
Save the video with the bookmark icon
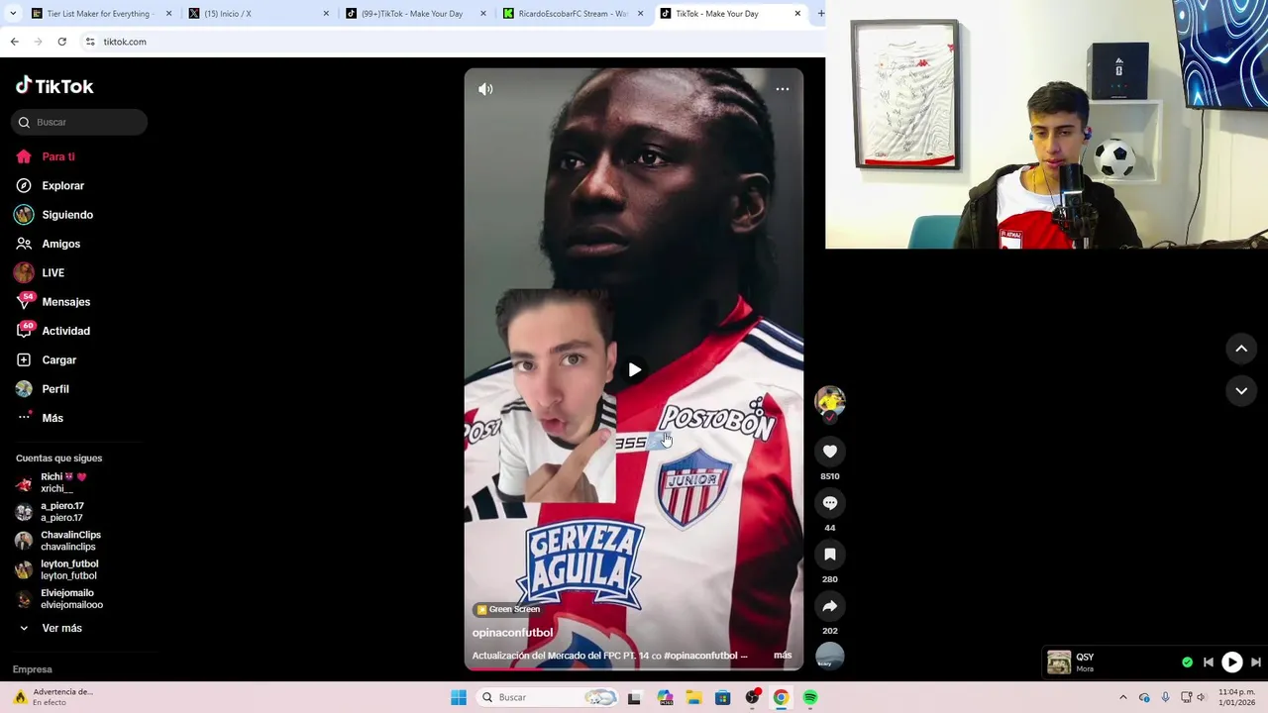830,555
